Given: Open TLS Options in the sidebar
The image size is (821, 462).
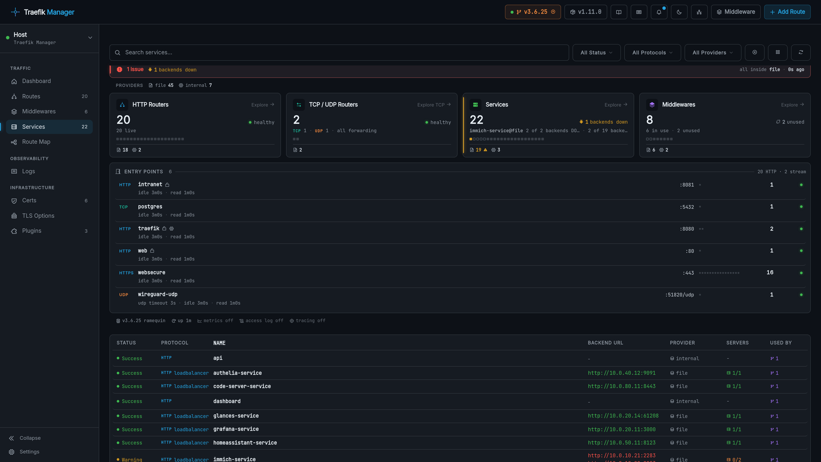Looking at the screenshot, I should click(x=49, y=216).
